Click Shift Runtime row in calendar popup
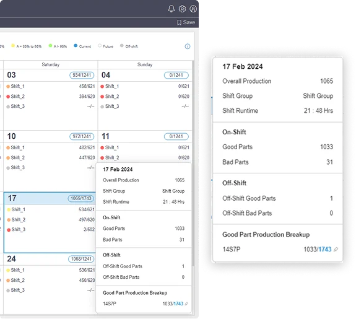Viewport: 356px width, 319px height. (x=144, y=202)
